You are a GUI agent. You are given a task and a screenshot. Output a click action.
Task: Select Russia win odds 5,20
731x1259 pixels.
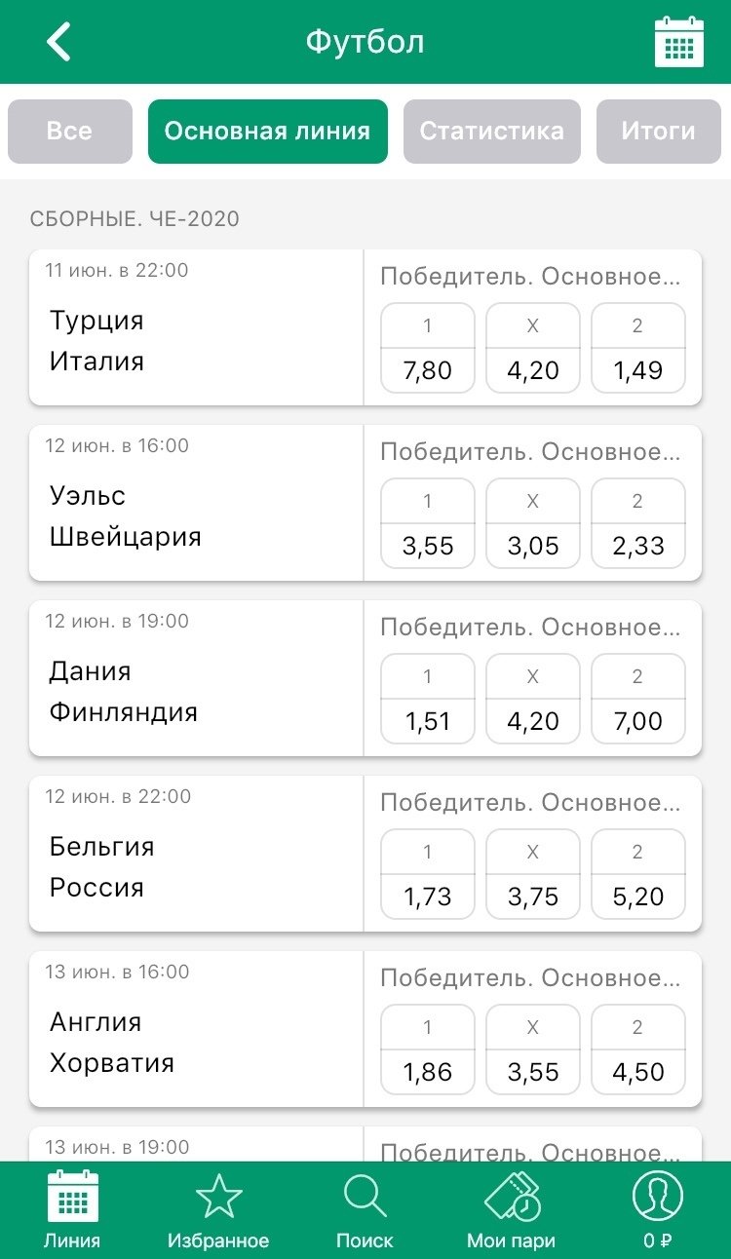click(x=637, y=875)
